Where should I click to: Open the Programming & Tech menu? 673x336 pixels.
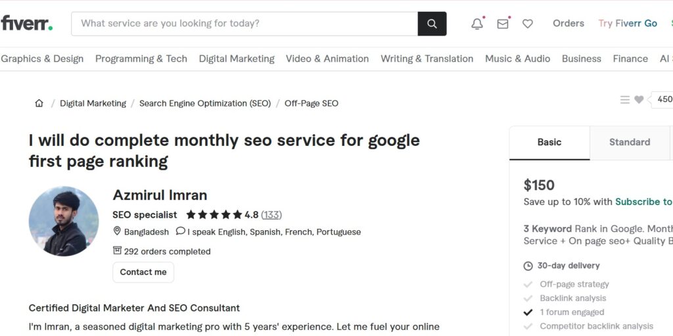pos(141,59)
